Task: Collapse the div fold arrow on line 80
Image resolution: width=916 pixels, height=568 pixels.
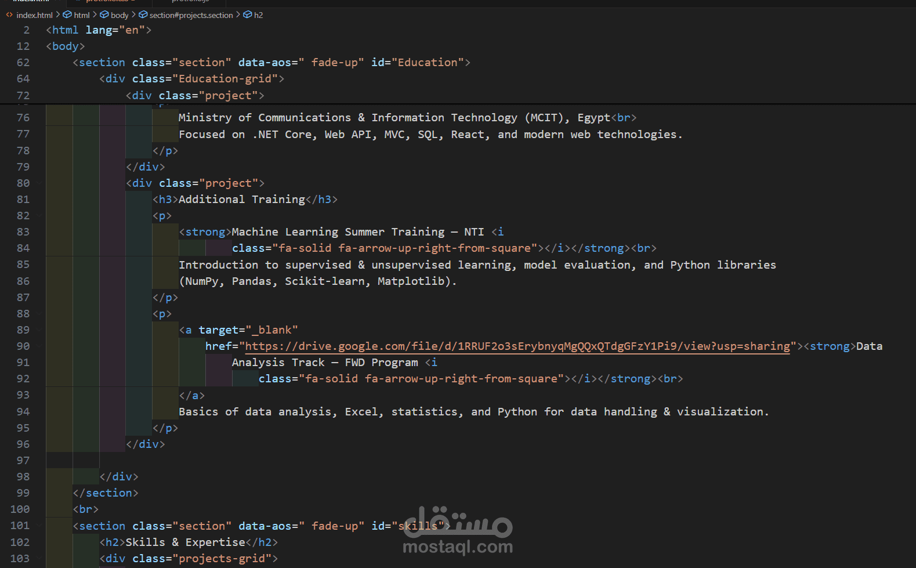Action: click(x=39, y=183)
